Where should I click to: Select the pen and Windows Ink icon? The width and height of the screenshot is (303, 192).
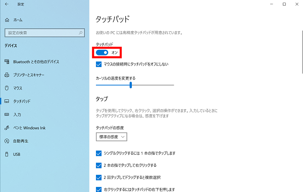7,128
